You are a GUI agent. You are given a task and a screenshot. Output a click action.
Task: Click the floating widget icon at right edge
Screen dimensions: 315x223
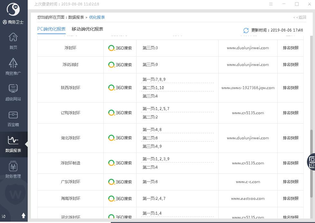coord(311,162)
